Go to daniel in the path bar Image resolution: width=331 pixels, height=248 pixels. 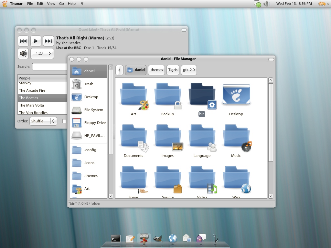(x=136, y=70)
